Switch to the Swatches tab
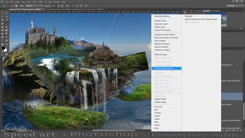Viewport: 245px width, 138px height. coord(198,11)
